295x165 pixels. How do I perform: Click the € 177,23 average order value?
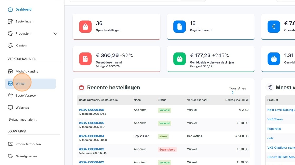point(200,55)
